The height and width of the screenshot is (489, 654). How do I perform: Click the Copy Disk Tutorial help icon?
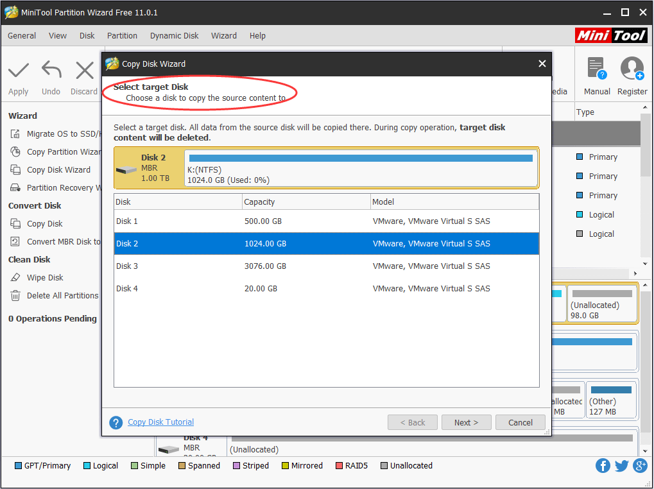(116, 422)
